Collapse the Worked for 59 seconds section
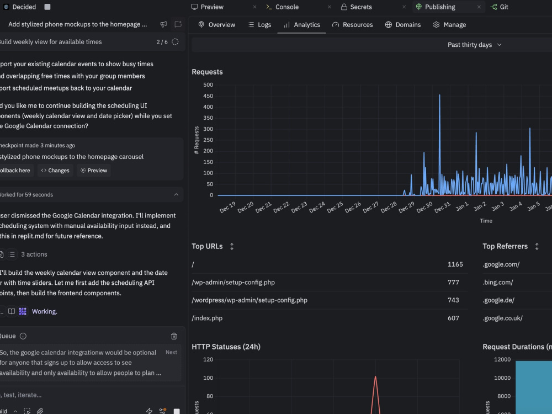 [x=176, y=195]
